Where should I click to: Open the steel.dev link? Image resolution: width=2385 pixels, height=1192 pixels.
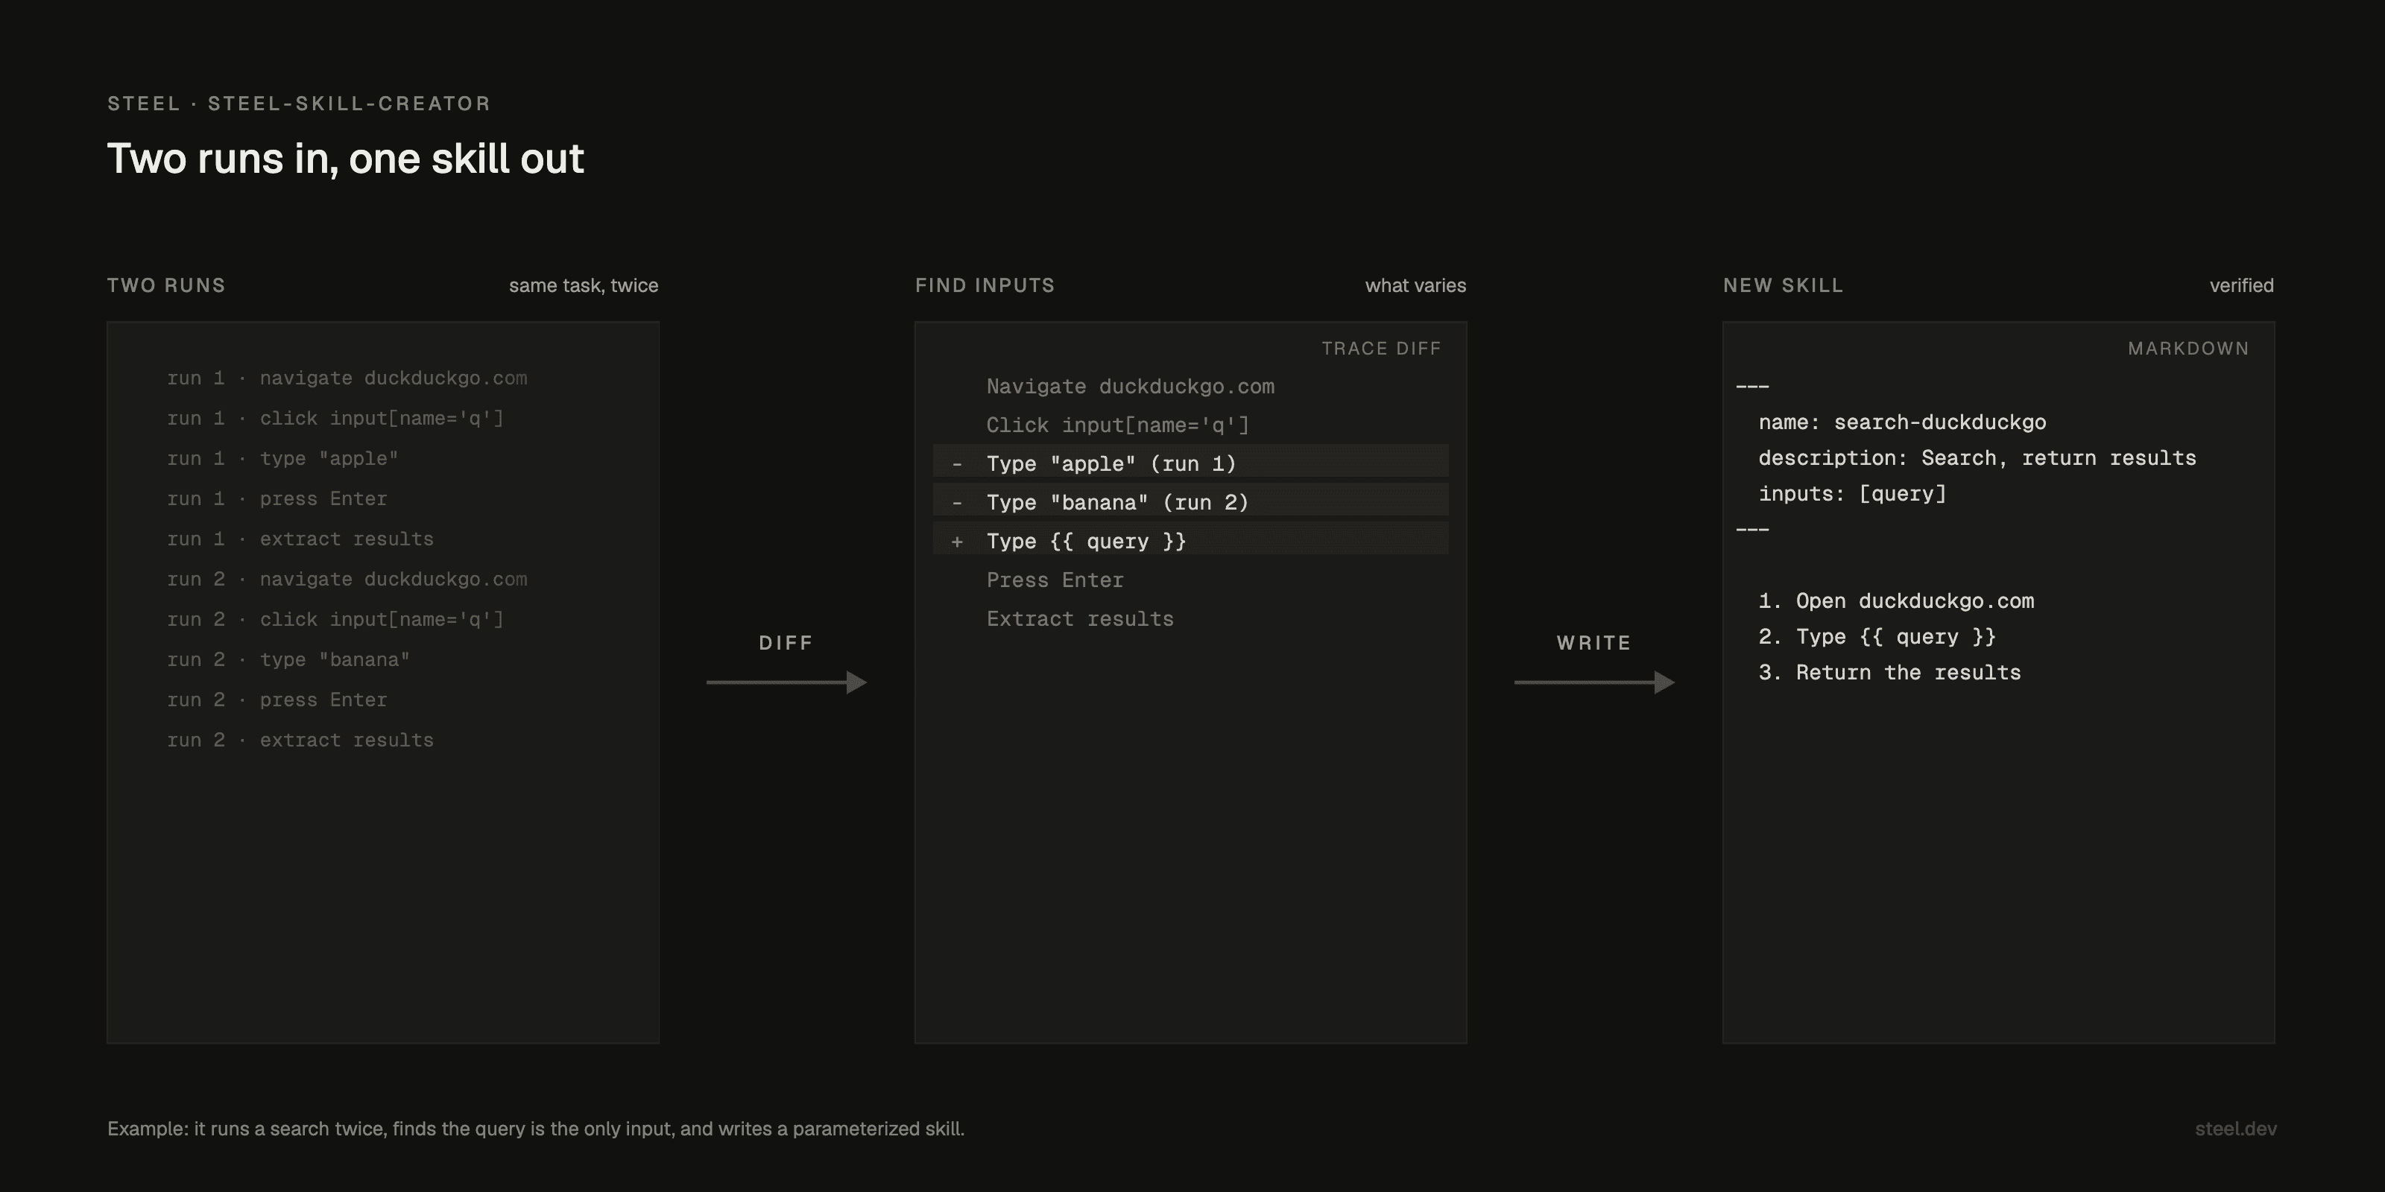[2236, 1129]
